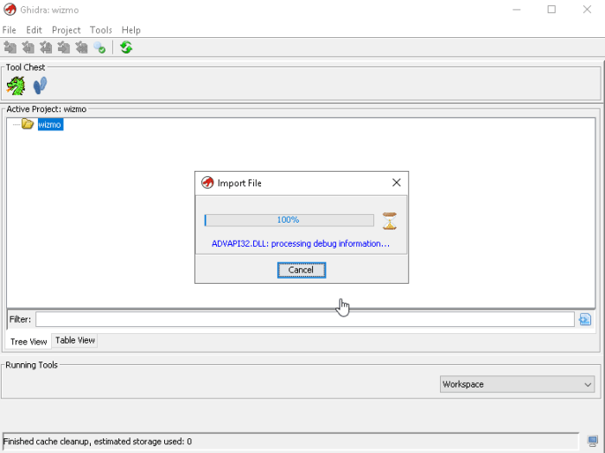Close the Ghidra main window
Screen dimensions: 605x453
587,9
